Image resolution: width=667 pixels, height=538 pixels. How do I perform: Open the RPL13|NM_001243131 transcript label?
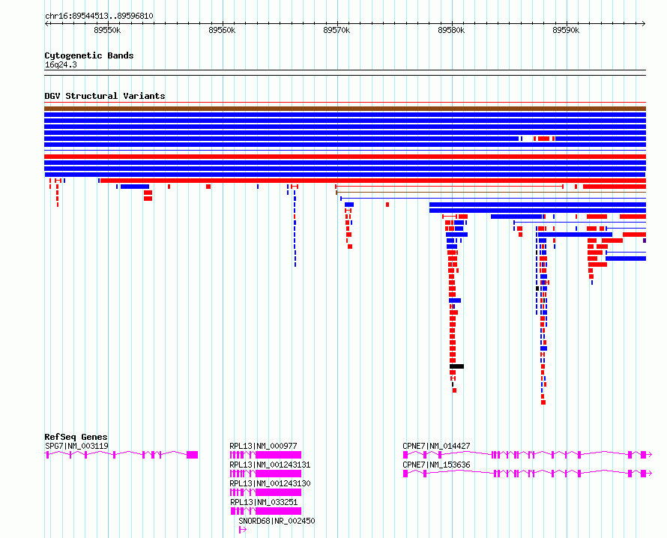click(270, 465)
